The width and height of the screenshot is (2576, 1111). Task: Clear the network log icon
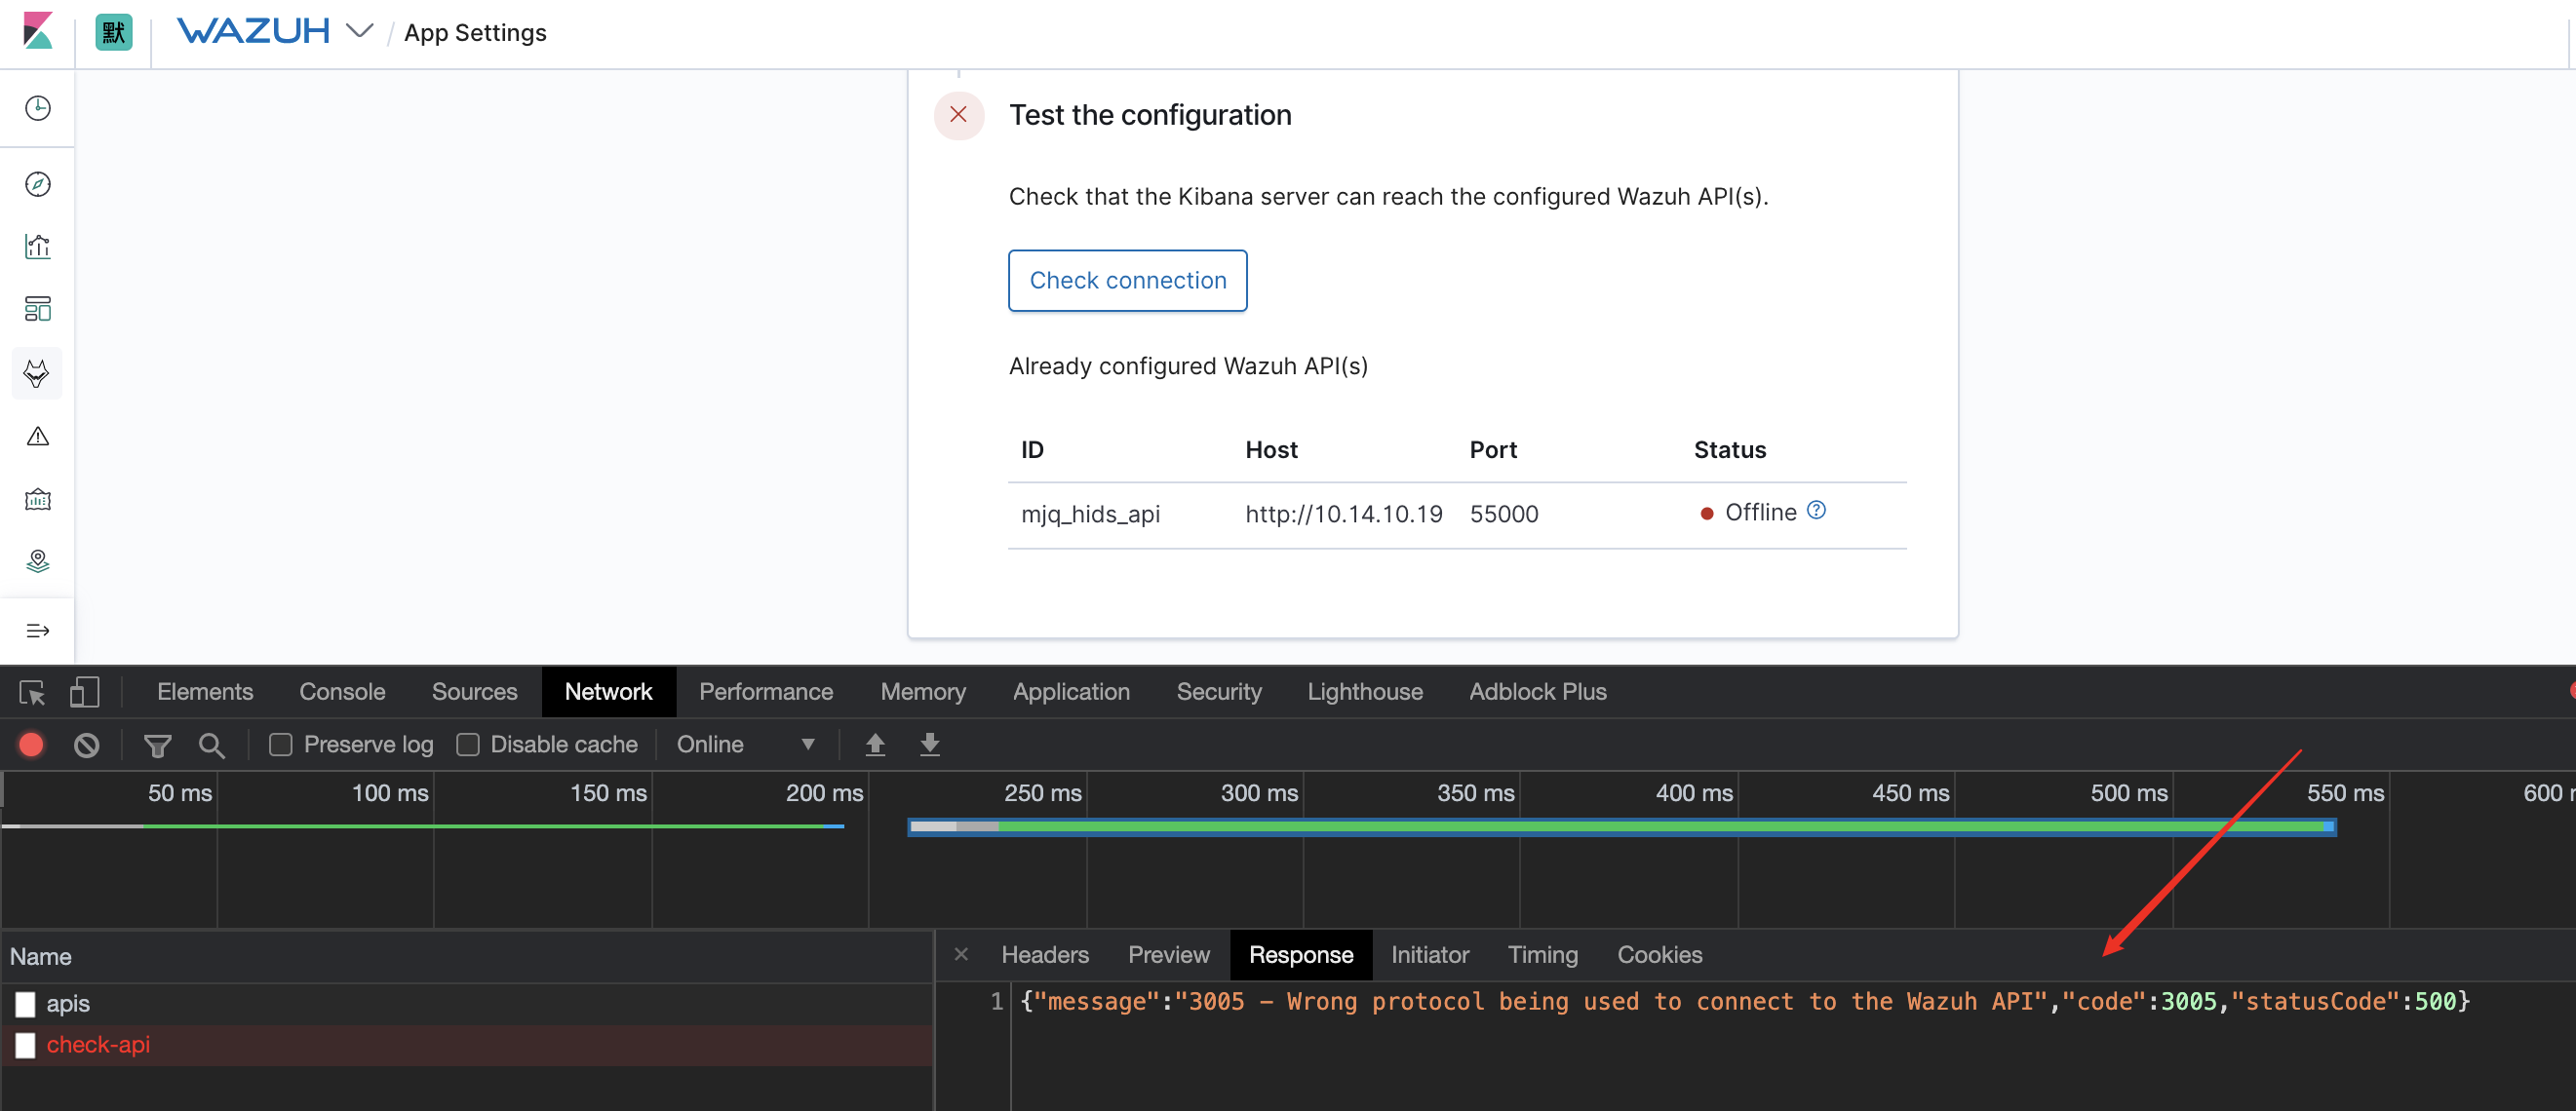click(86, 745)
